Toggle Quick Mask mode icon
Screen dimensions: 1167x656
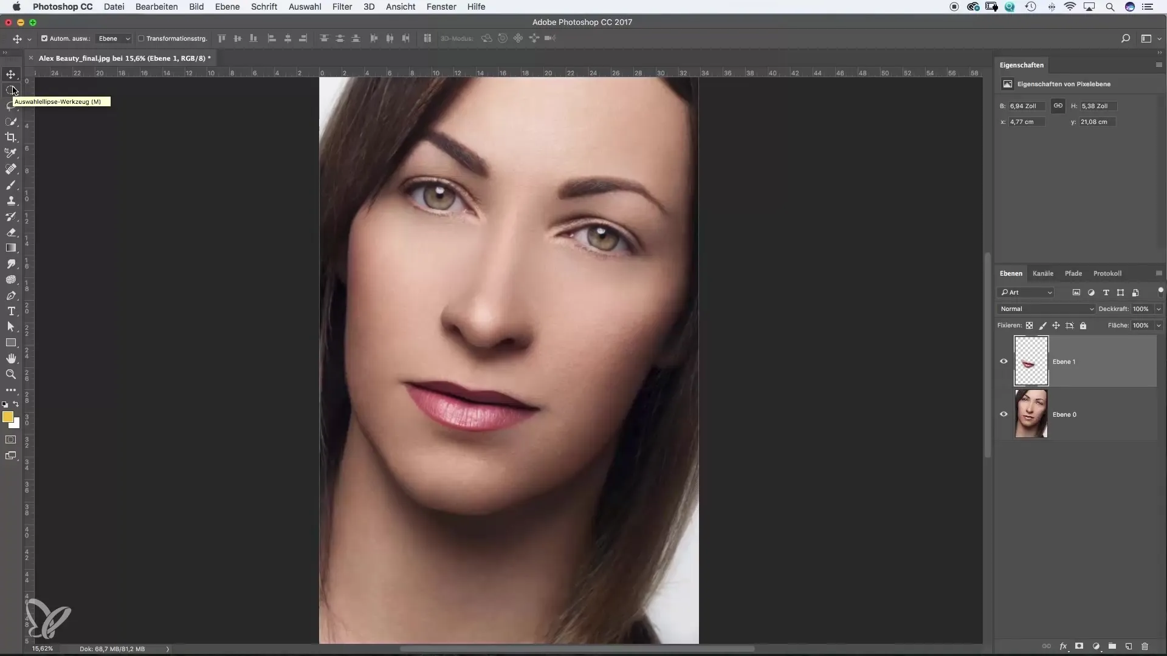click(11, 440)
